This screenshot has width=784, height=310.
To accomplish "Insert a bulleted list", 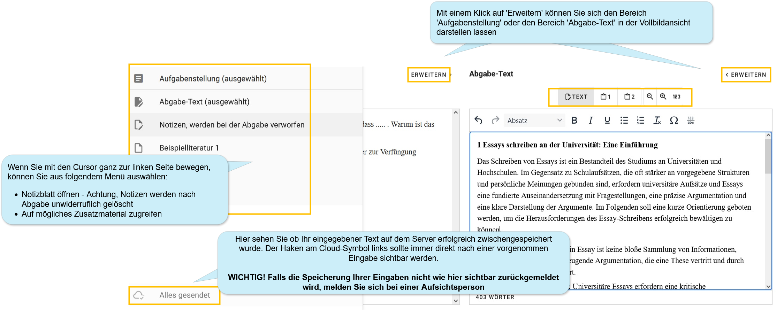I will pos(624,121).
